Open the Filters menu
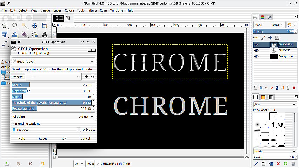This screenshot has height=168, width=299. (92, 10)
